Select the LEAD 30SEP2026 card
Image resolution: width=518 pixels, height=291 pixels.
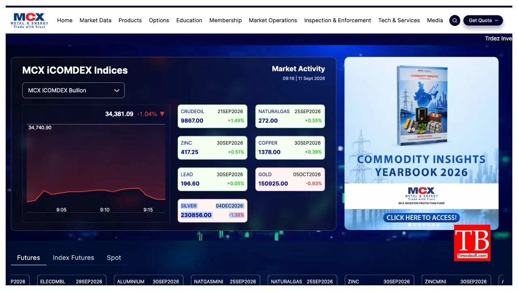click(x=212, y=179)
